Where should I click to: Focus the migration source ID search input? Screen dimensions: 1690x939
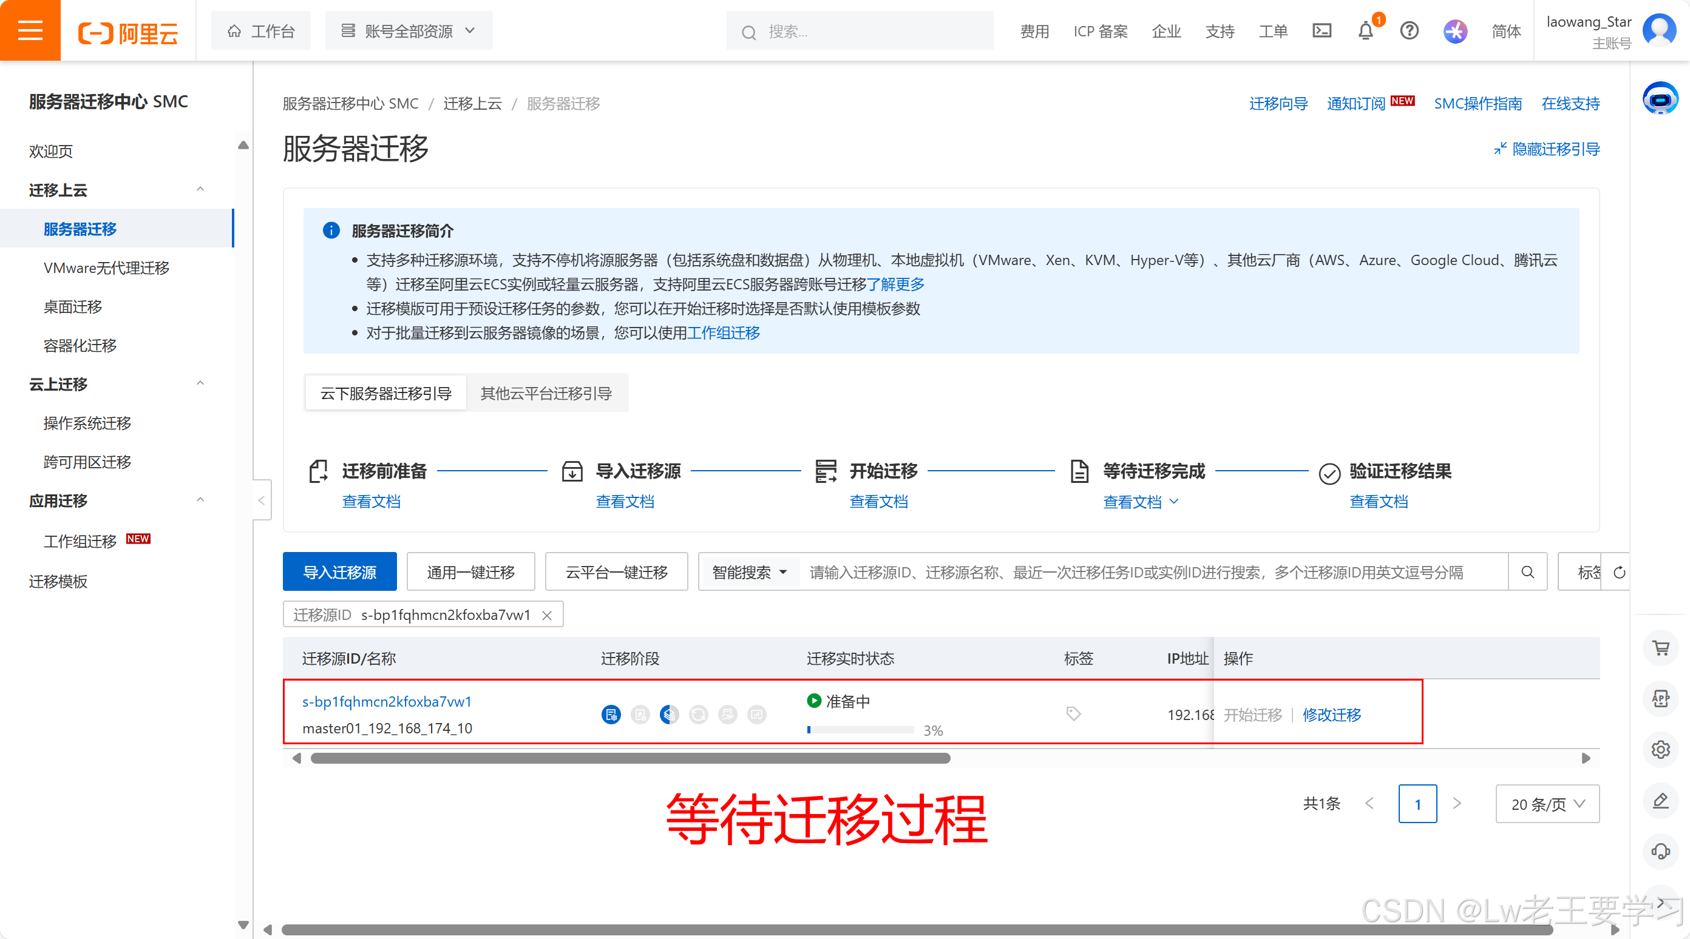click(1153, 573)
